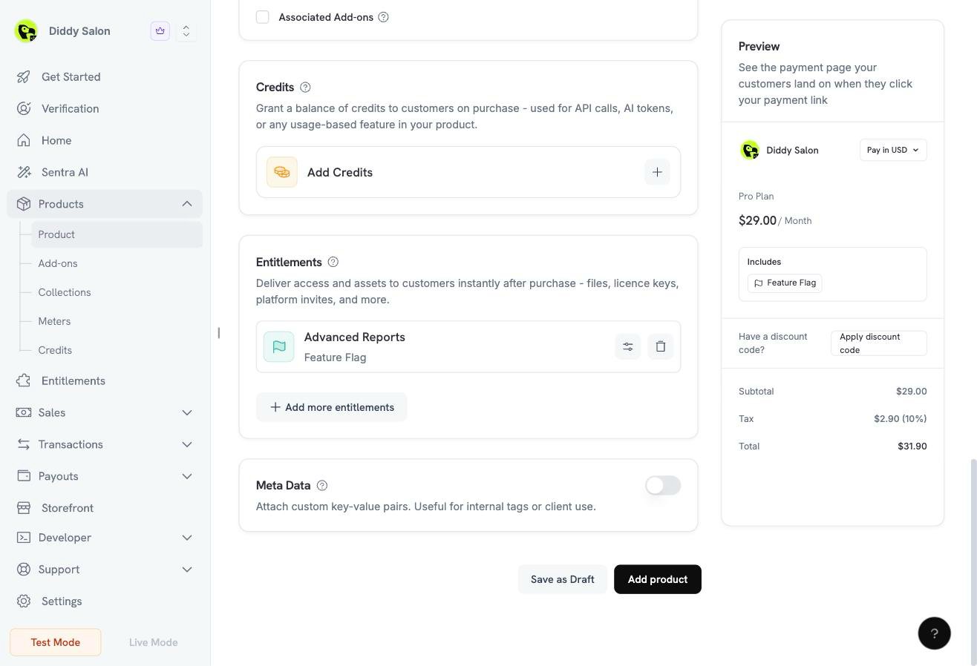Screen dimensions: 977x666
Task: Click the Meta Data help icon
Action: [x=322, y=486]
